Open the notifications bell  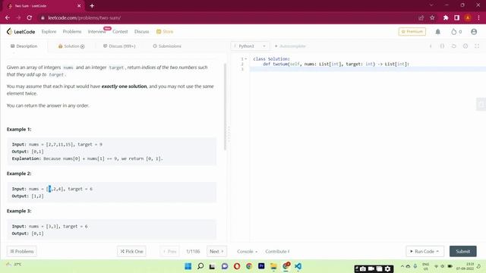(437, 32)
